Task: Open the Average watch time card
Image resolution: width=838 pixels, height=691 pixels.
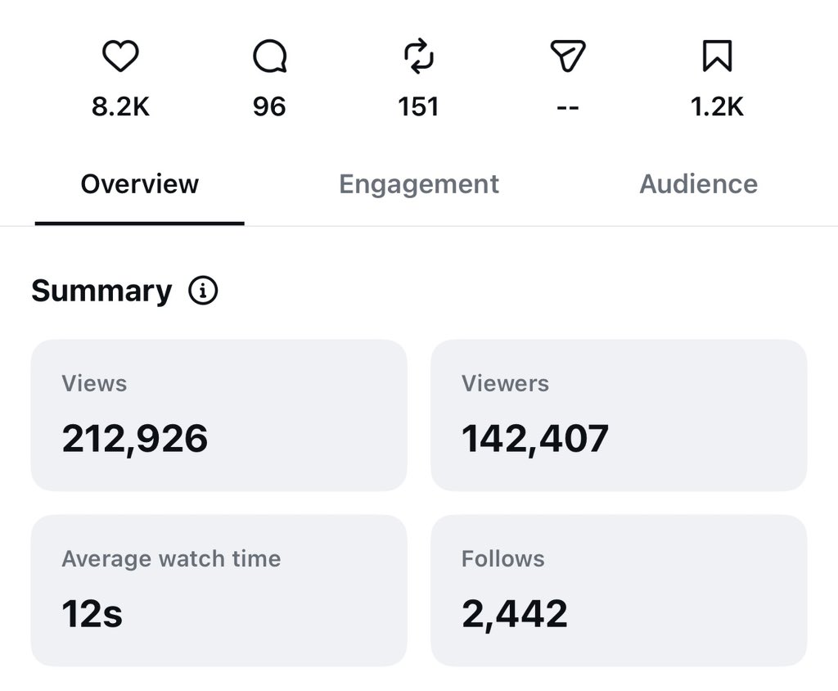Action: (x=219, y=590)
